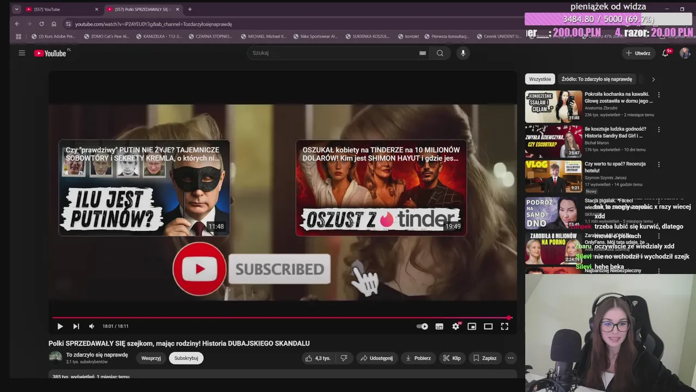Toggle autoplay switch in player

422,326
